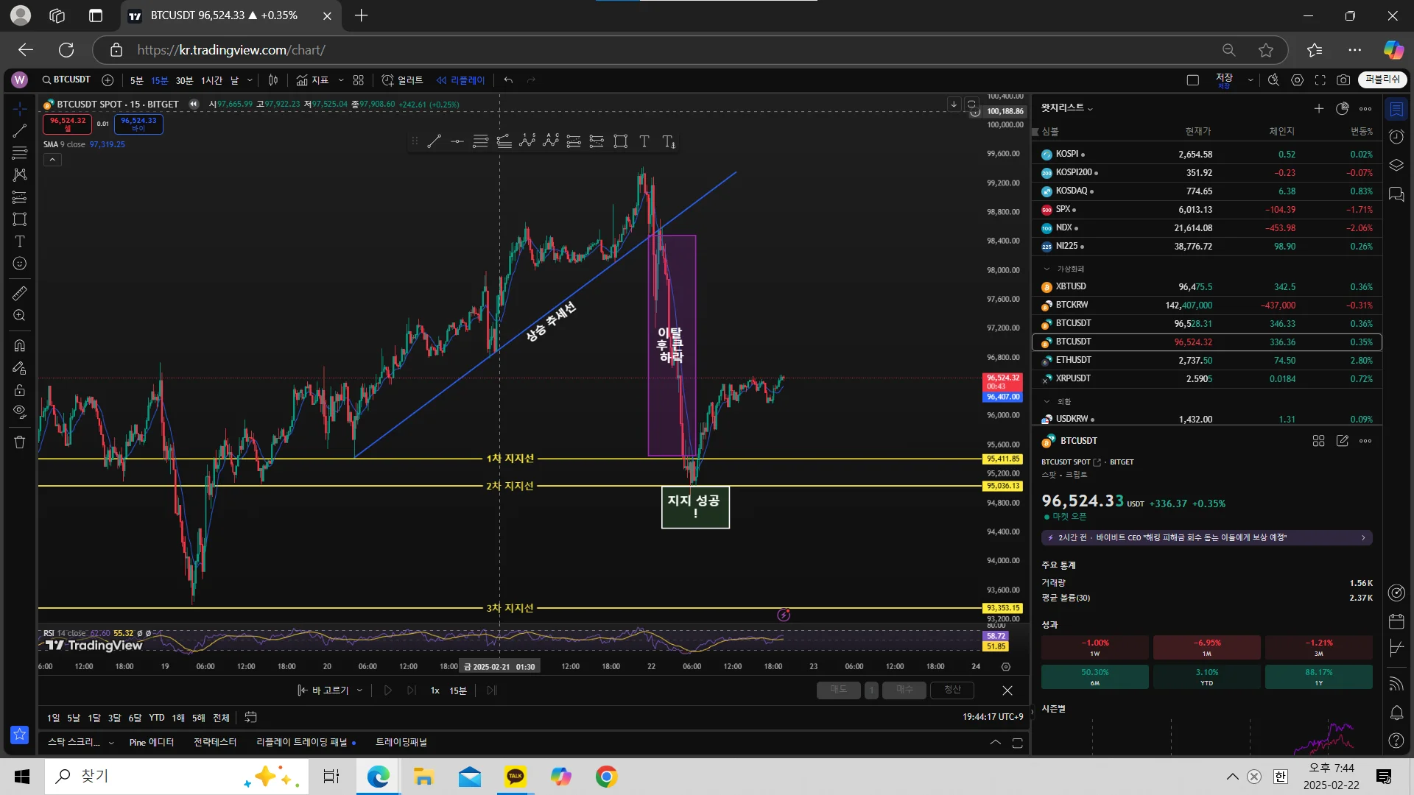Open the indicators menu
The width and height of the screenshot is (1414, 795).
(x=313, y=80)
